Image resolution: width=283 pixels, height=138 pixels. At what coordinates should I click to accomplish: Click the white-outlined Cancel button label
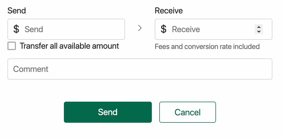[188, 112]
